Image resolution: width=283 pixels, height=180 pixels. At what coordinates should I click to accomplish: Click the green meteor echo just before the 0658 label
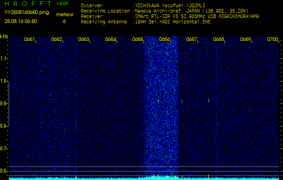pyautogui.click(x=208, y=100)
